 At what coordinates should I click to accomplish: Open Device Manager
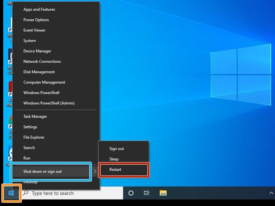coord(56,51)
